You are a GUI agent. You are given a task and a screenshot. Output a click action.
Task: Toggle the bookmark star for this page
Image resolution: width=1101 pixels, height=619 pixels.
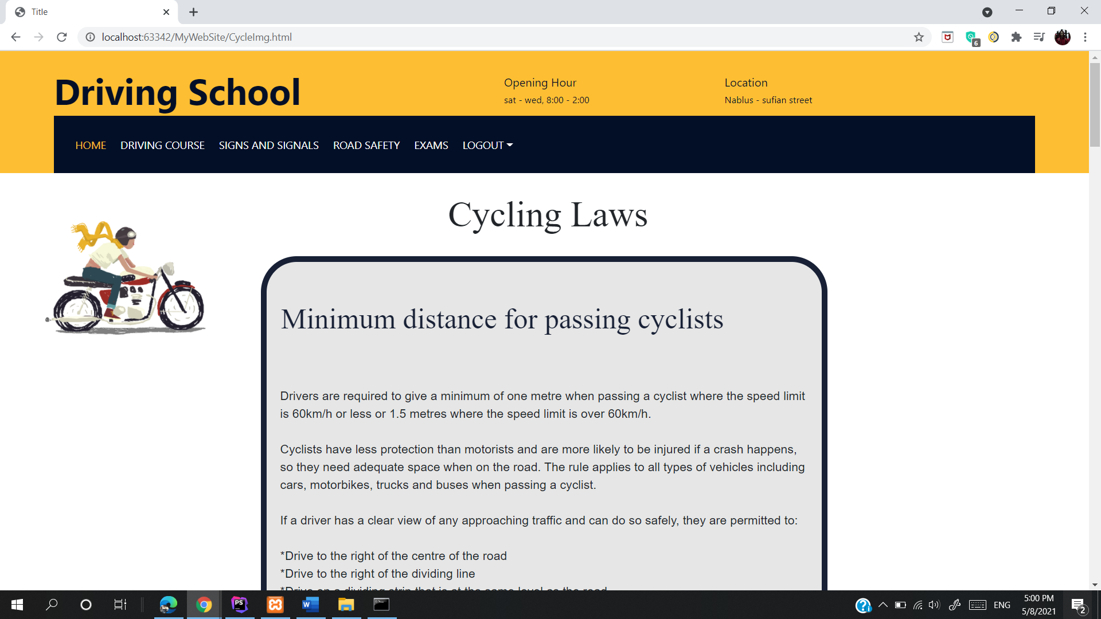tap(919, 37)
